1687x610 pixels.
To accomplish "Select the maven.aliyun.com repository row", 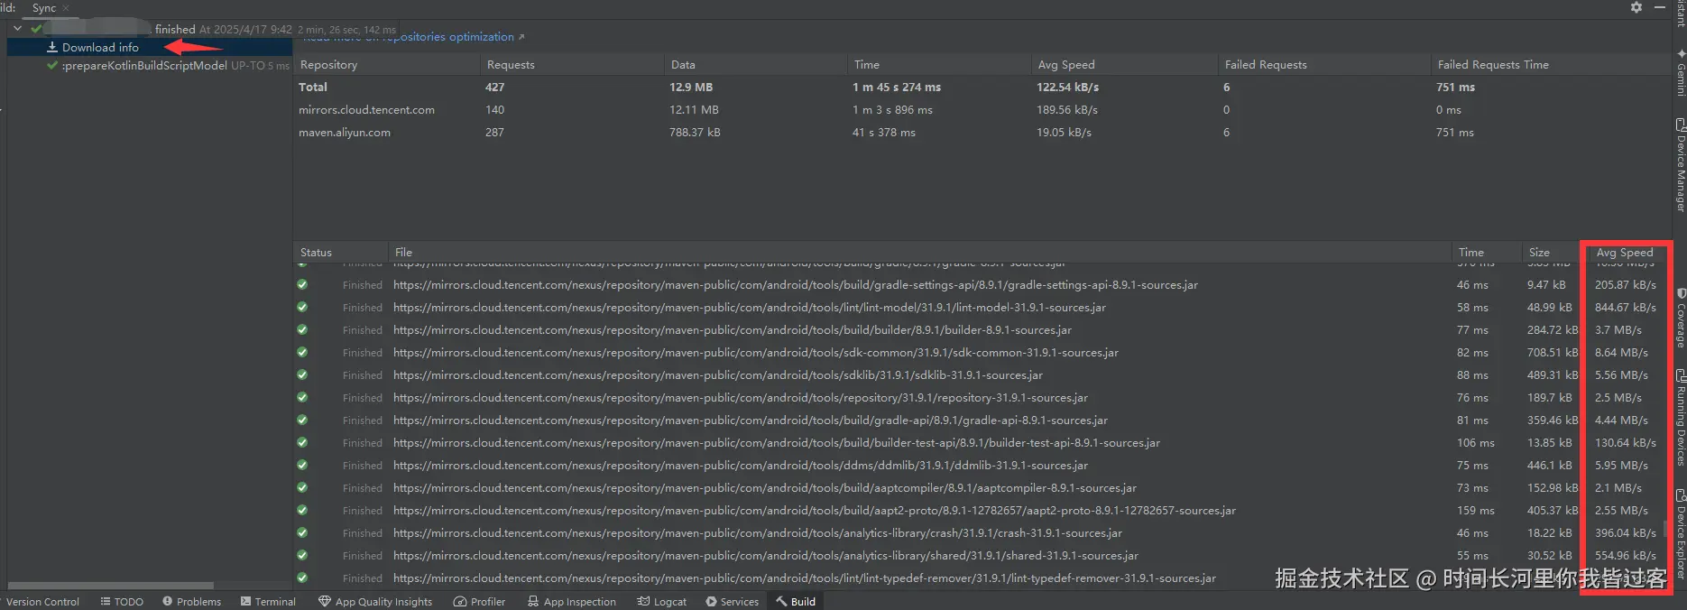I will point(982,133).
